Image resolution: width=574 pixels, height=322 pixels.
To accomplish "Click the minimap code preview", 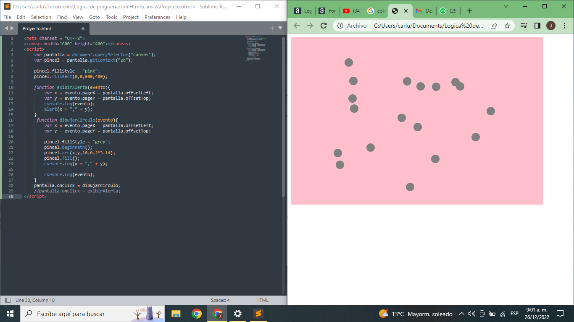I will pyautogui.click(x=257, y=48).
